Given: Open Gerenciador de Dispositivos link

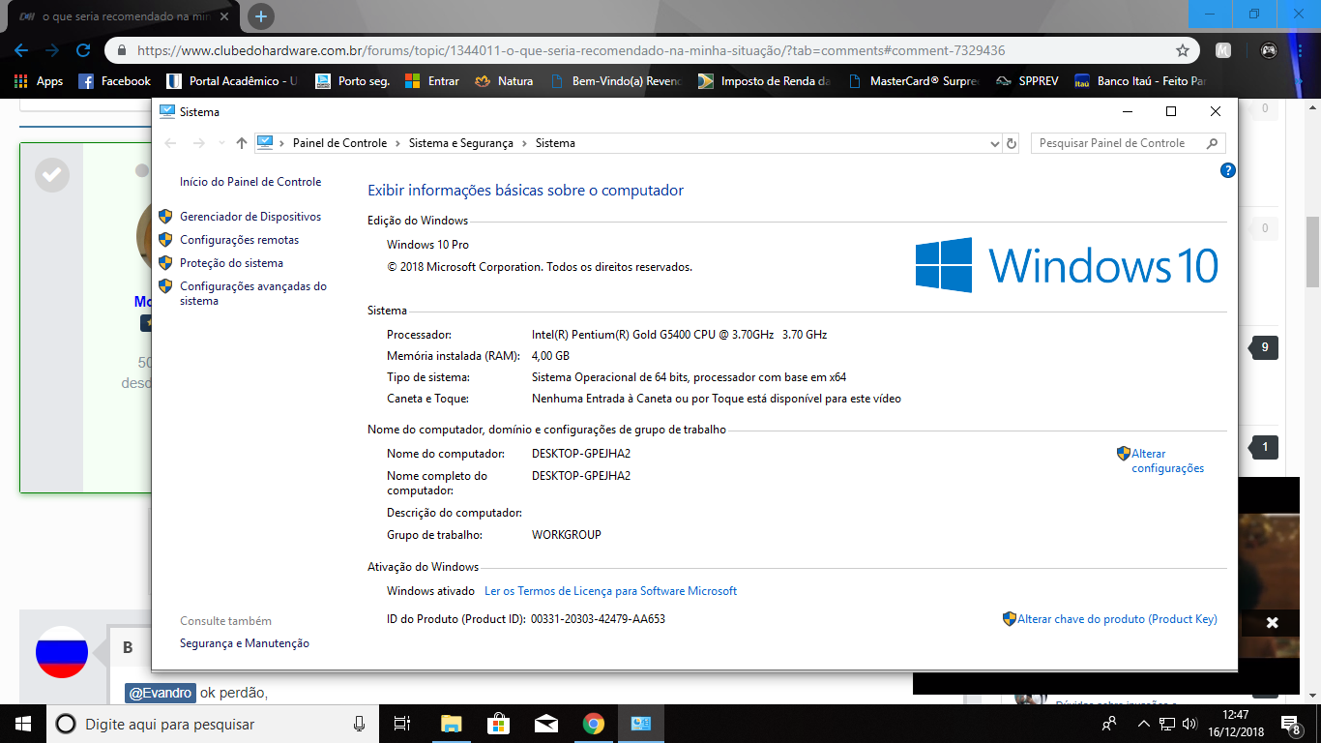Looking at the screenshot, I should [x=250, y=217].
